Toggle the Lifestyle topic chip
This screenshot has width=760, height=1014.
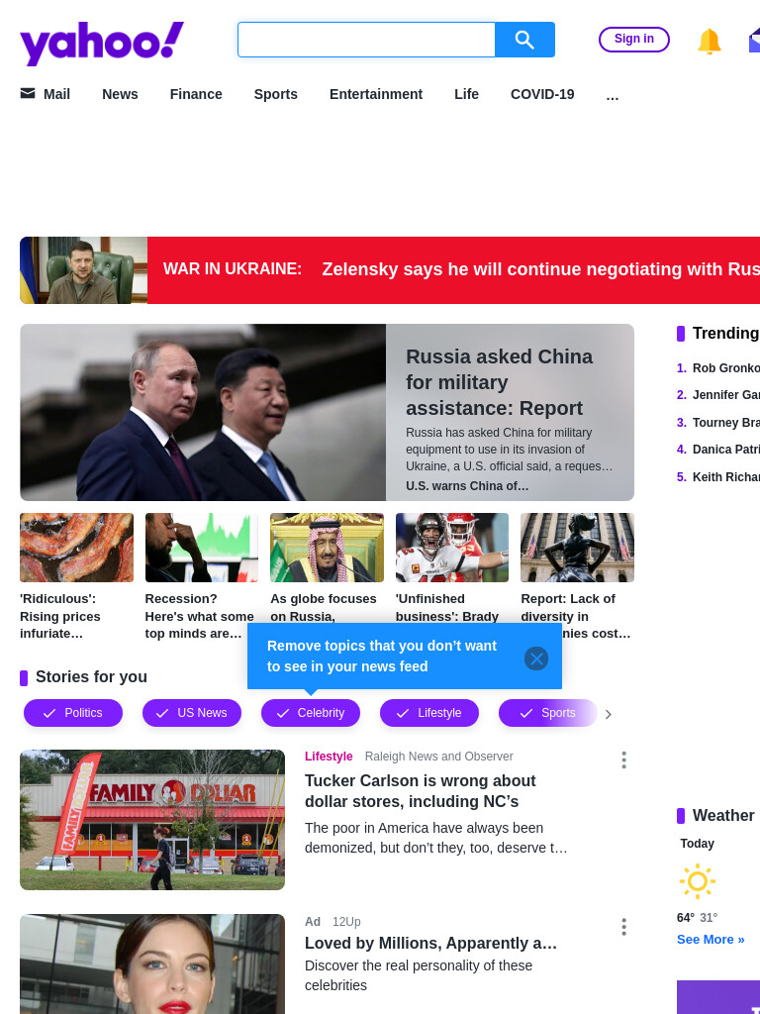pos(429,713)
